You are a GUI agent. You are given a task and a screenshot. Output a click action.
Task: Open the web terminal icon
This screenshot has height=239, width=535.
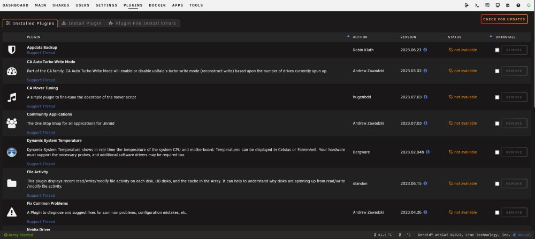[x=477, y=5]
